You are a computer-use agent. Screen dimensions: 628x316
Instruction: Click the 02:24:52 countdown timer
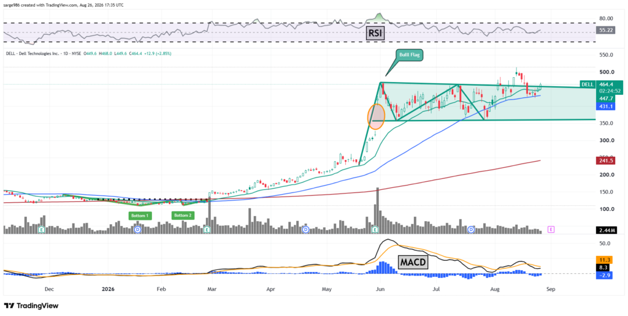click(610, 91)
